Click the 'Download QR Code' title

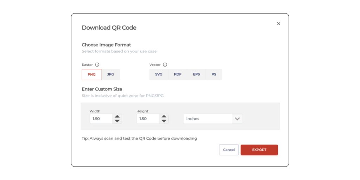point(109,28)
